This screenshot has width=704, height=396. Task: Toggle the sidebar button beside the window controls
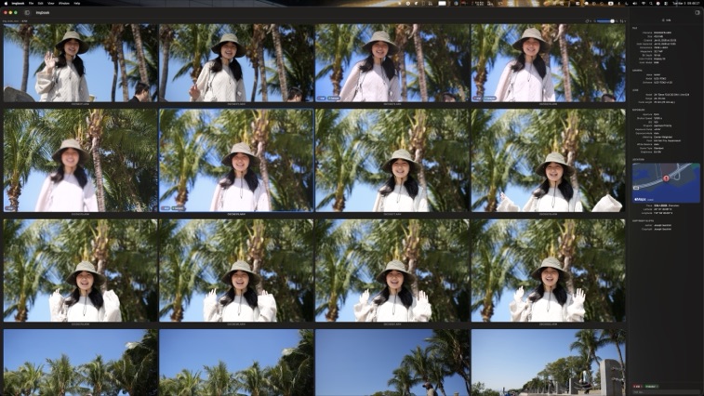[x=28, y=12]
